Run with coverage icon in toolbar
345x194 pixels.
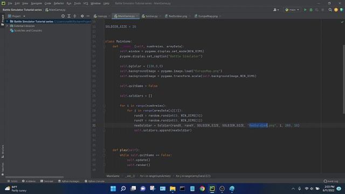pyautogui.click(x=317, y=10)
